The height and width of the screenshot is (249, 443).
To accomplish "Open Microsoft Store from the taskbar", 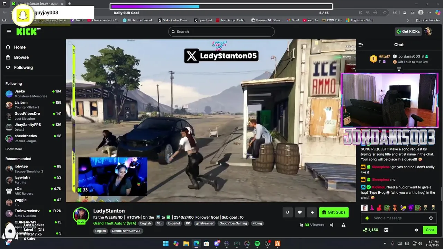I will pos(206,243).
